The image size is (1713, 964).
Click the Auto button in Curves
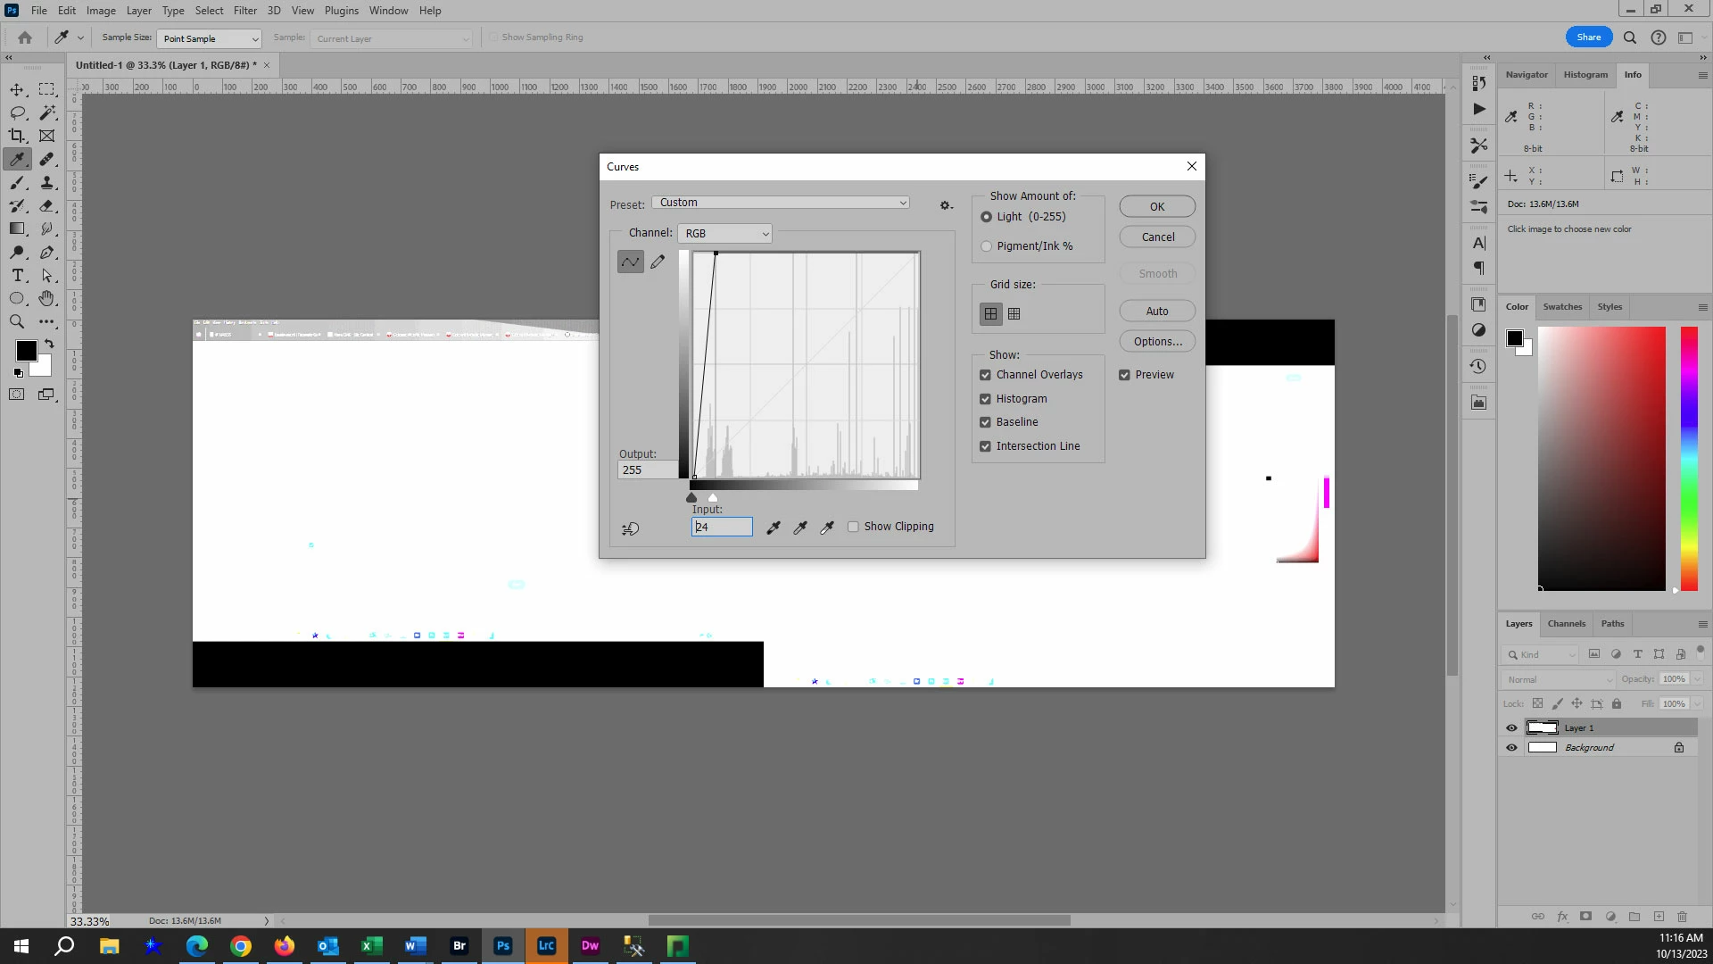[1157, 311]
